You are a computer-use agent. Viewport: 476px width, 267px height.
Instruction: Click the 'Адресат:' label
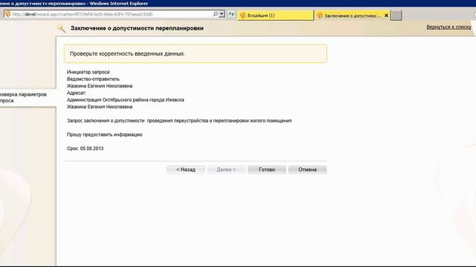[x=77, y=93]
